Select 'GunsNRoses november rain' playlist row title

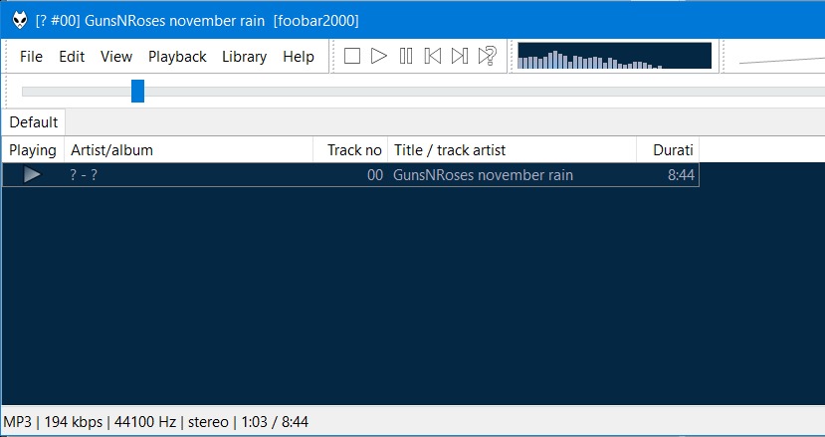pos(483,175)
